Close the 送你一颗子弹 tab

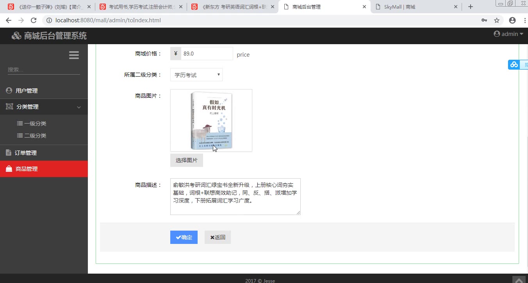[89, 7]
